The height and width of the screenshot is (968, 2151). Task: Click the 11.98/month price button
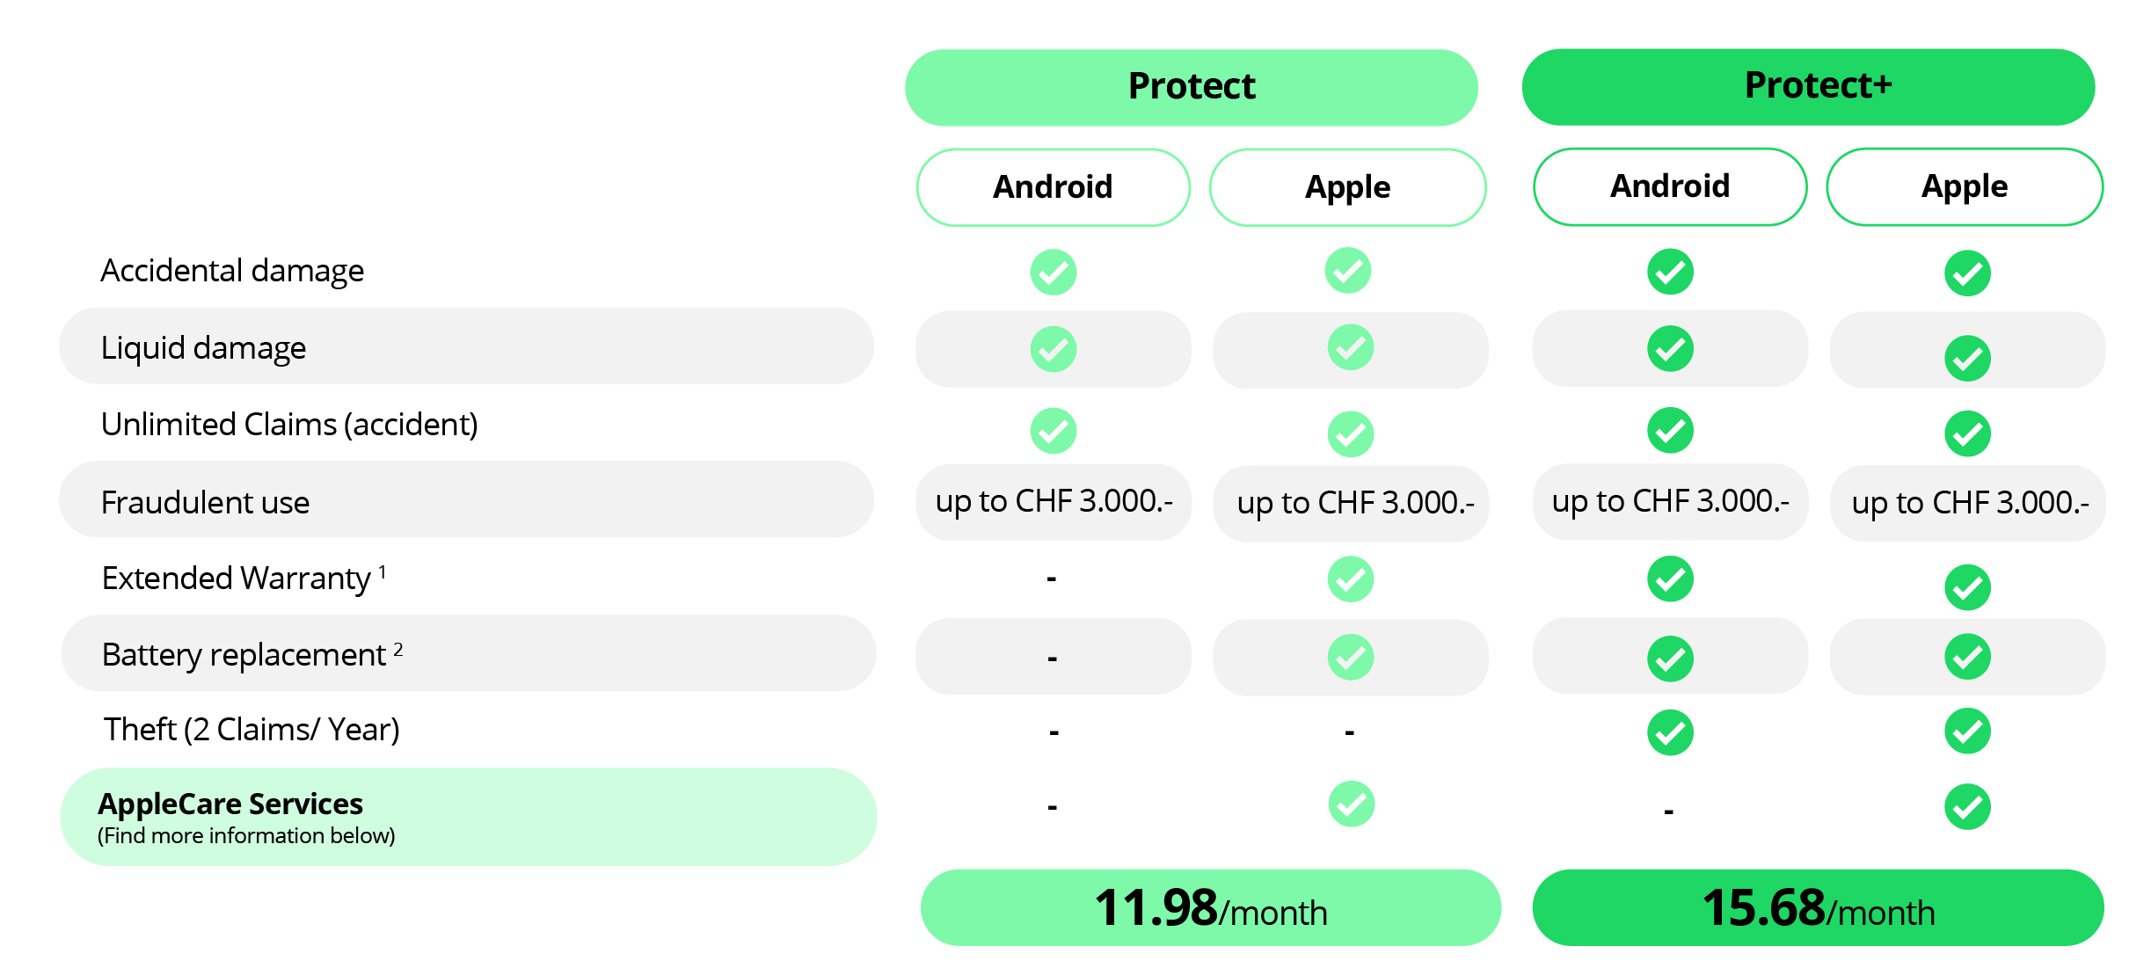coord(1210,907)
